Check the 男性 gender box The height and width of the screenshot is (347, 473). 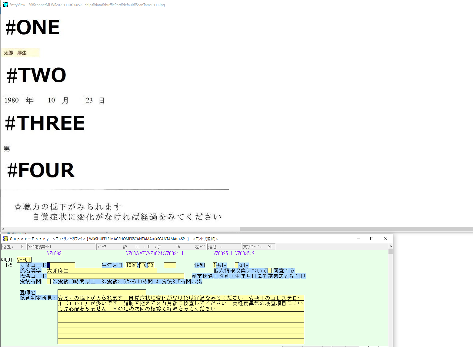[215, 265]
